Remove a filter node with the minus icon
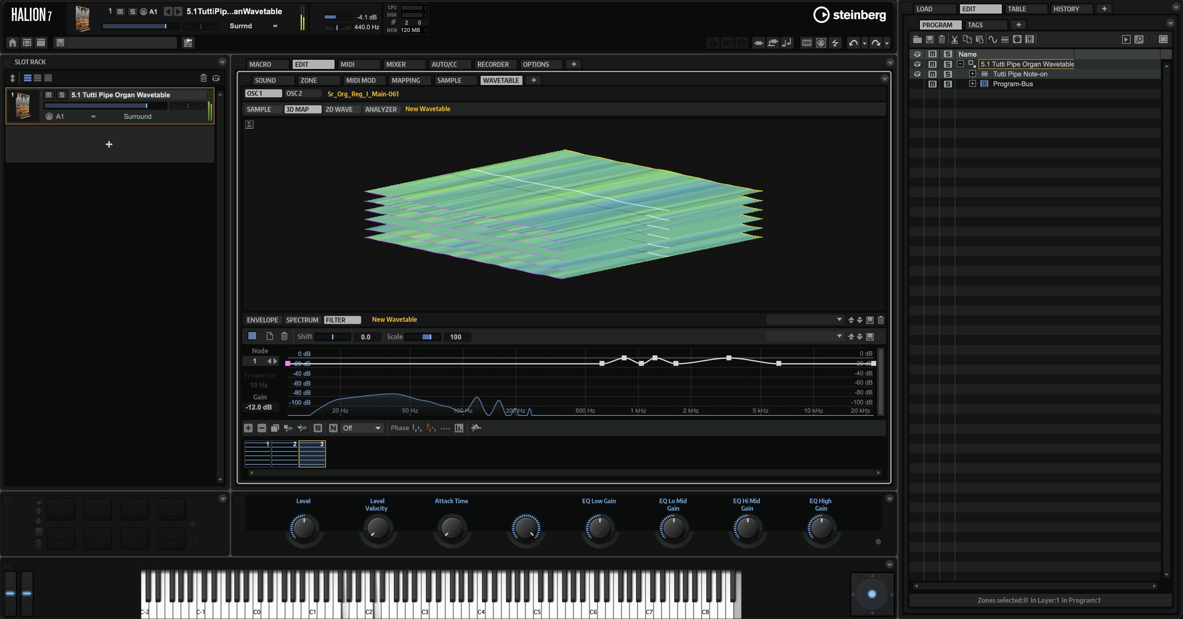 point(261,428)
